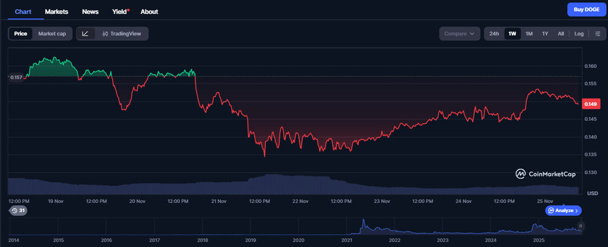
Task: Expand the Compare dropdown
Action: pos(460,34)
